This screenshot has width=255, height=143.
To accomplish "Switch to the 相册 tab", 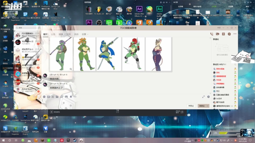I will pos(61,34).
